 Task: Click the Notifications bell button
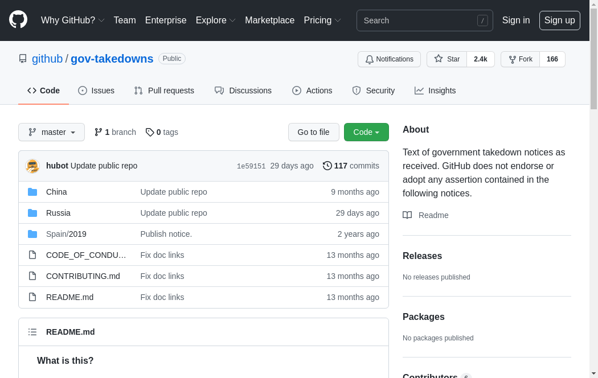click(389, 59)
